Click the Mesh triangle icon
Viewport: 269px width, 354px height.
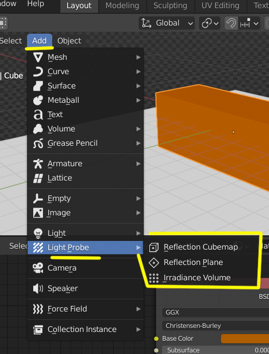click(x=38, y=57)
